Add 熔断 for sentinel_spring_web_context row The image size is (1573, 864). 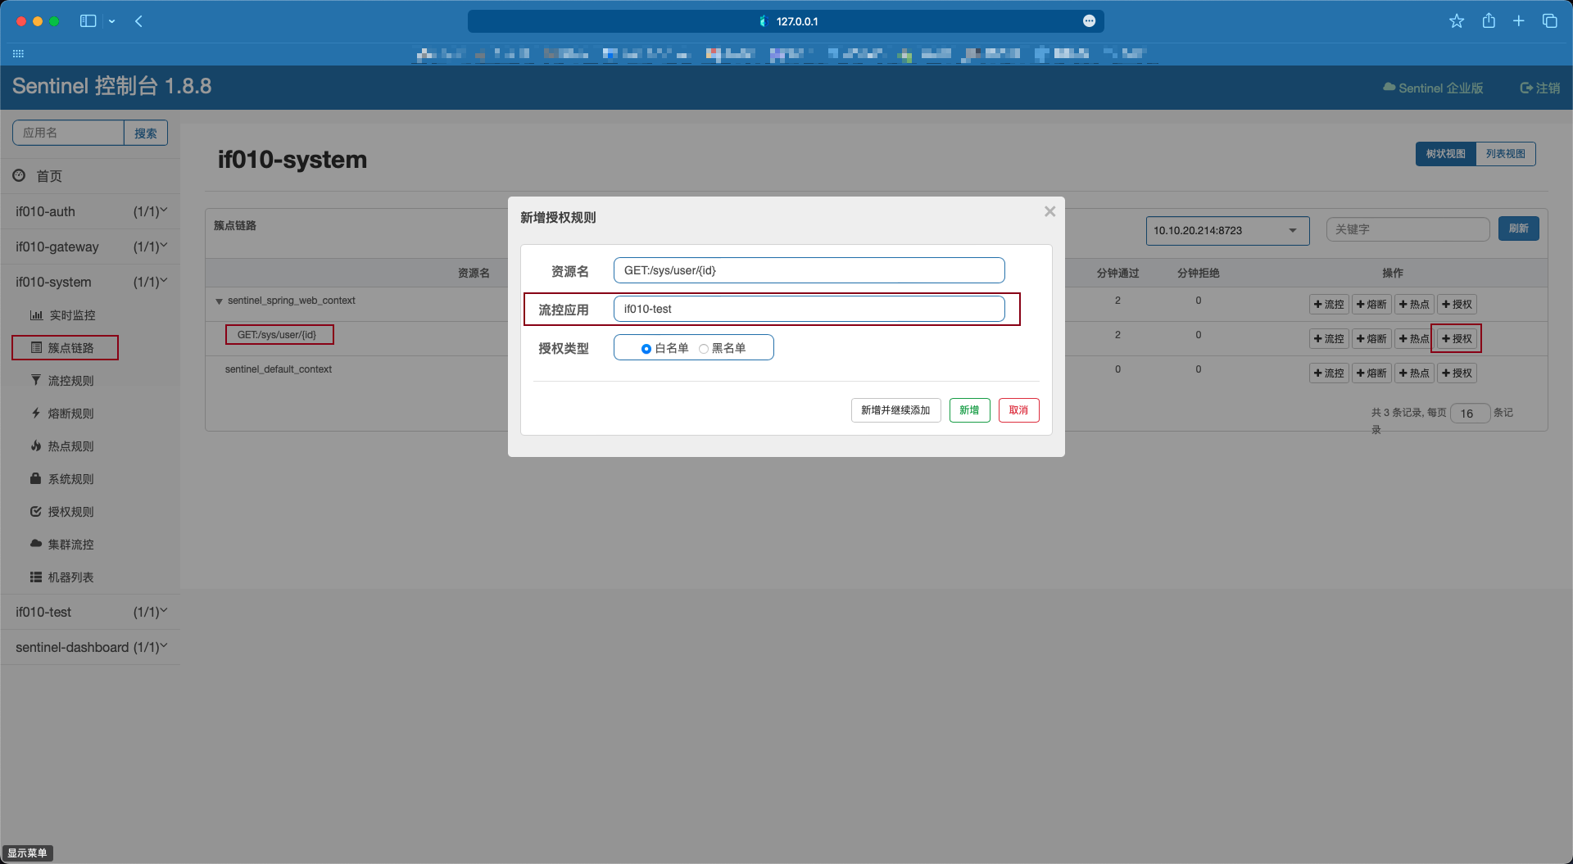pyautogui.click(x=1371, y=305)
